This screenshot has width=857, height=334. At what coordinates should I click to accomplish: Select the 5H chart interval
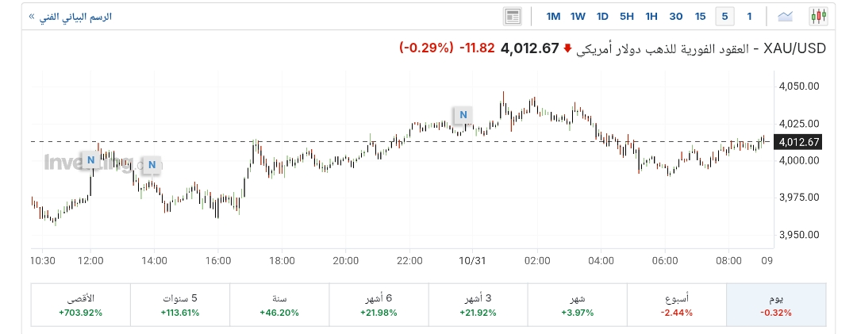point(627,16)
